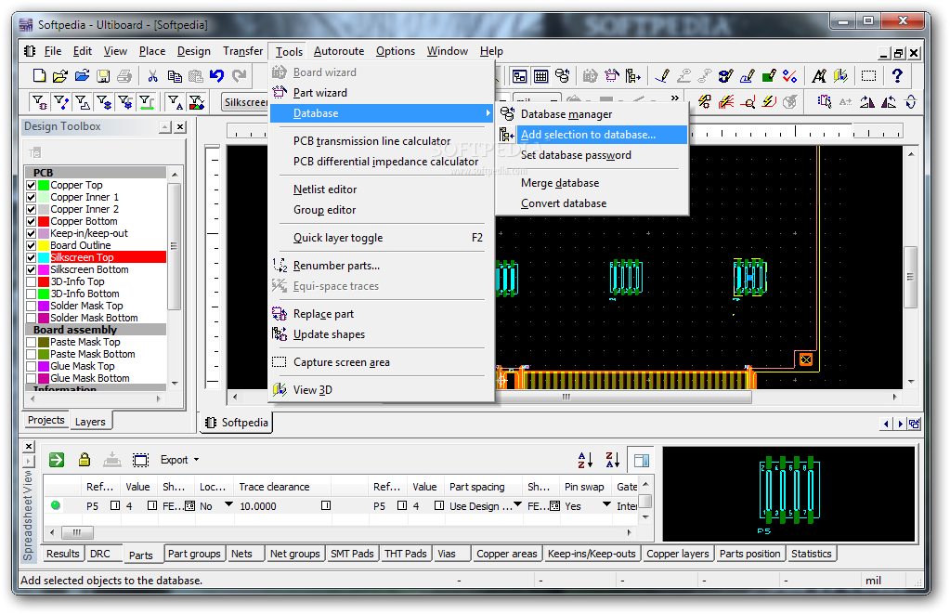This screenshot has width=950, height=614.
Task: Select Capture screen area menu entry
Action: 342,362
